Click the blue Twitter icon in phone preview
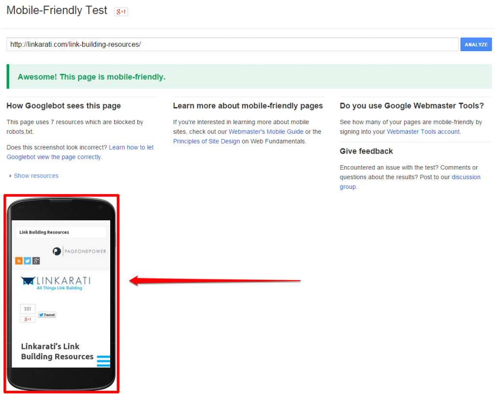495x396 pixels. tap(28, 261)
